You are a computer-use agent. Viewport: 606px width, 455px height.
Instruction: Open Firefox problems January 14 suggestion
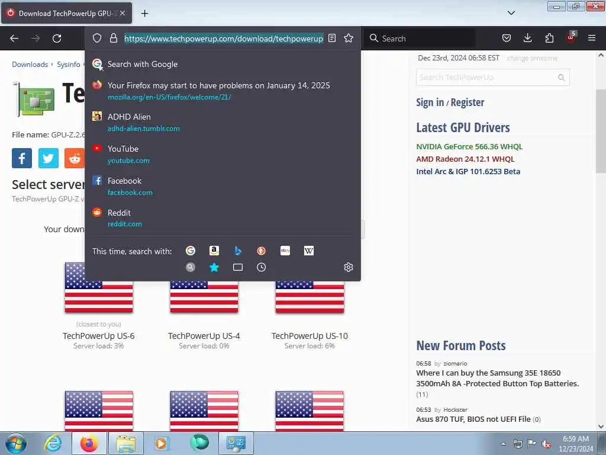tap(223, 91)
